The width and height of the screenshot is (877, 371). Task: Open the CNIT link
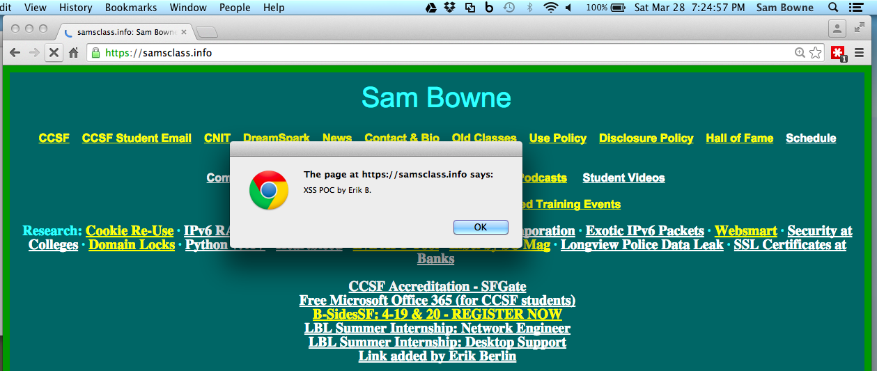click(217, 138)
